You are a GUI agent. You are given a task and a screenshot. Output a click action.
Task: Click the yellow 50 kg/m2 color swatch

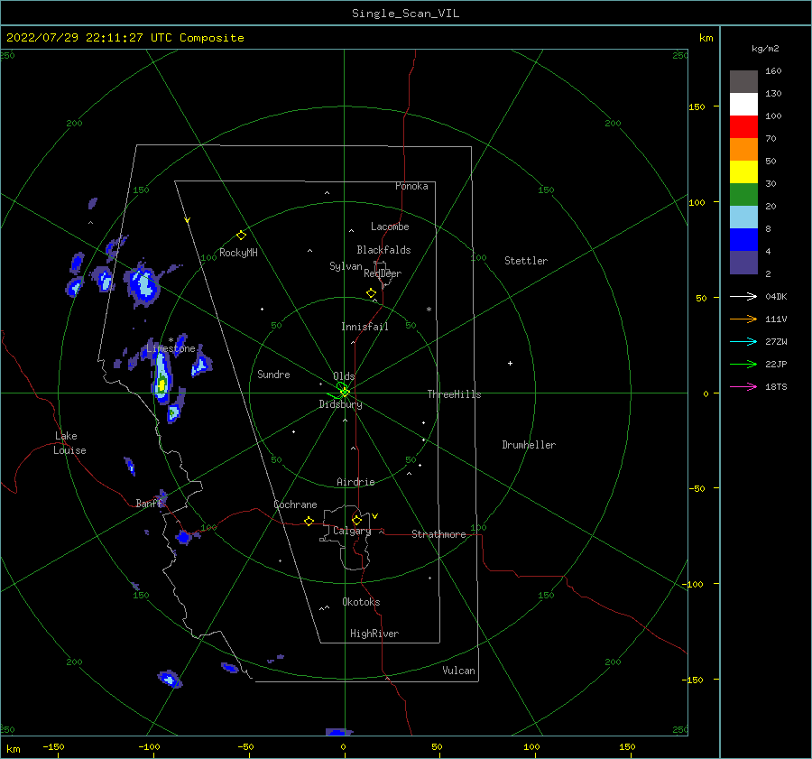(743, 172)
